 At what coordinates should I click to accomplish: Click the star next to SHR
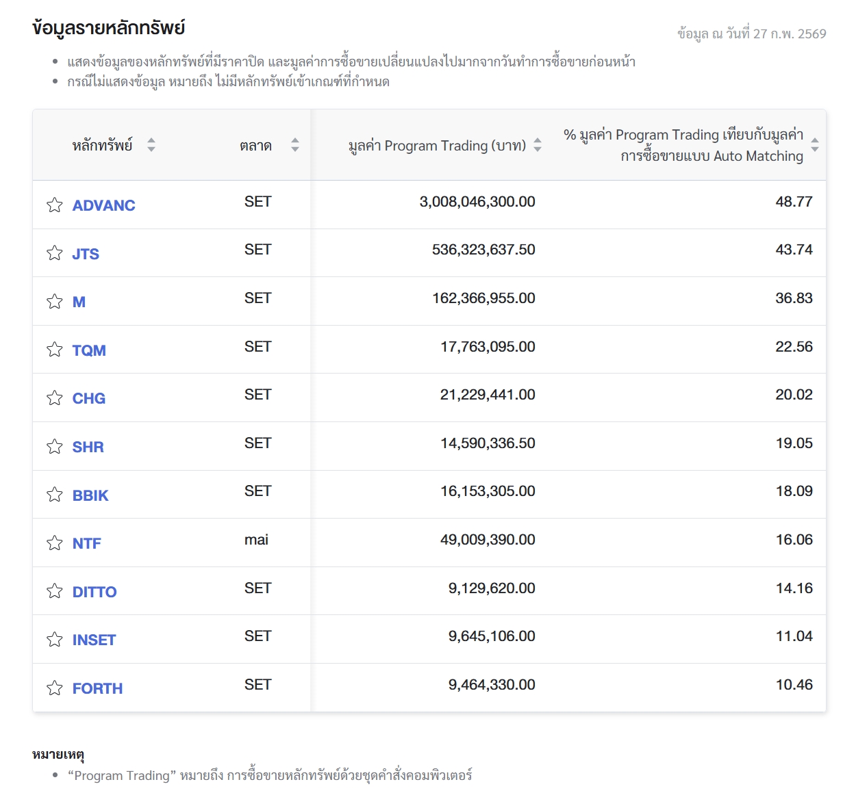55,447
